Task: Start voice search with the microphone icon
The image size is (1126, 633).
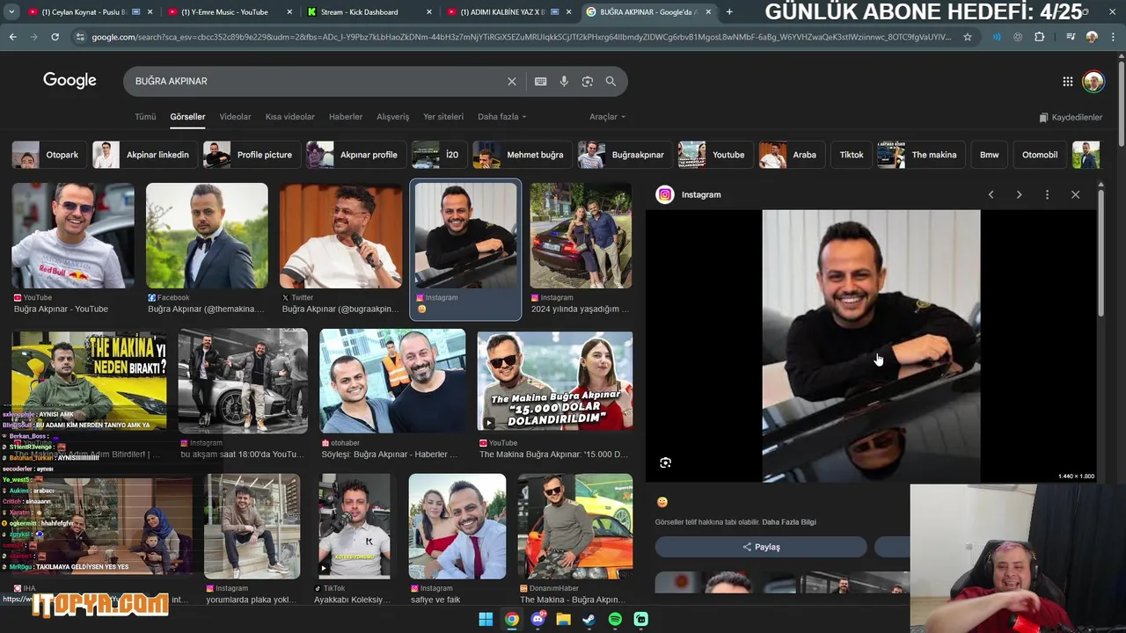Action: (x=564, y=81)
